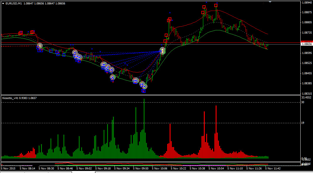The width and height of the screenshot is (313, 173).
Task: Click the orange sell arrow near 08:30
Action: coord(40,46)
